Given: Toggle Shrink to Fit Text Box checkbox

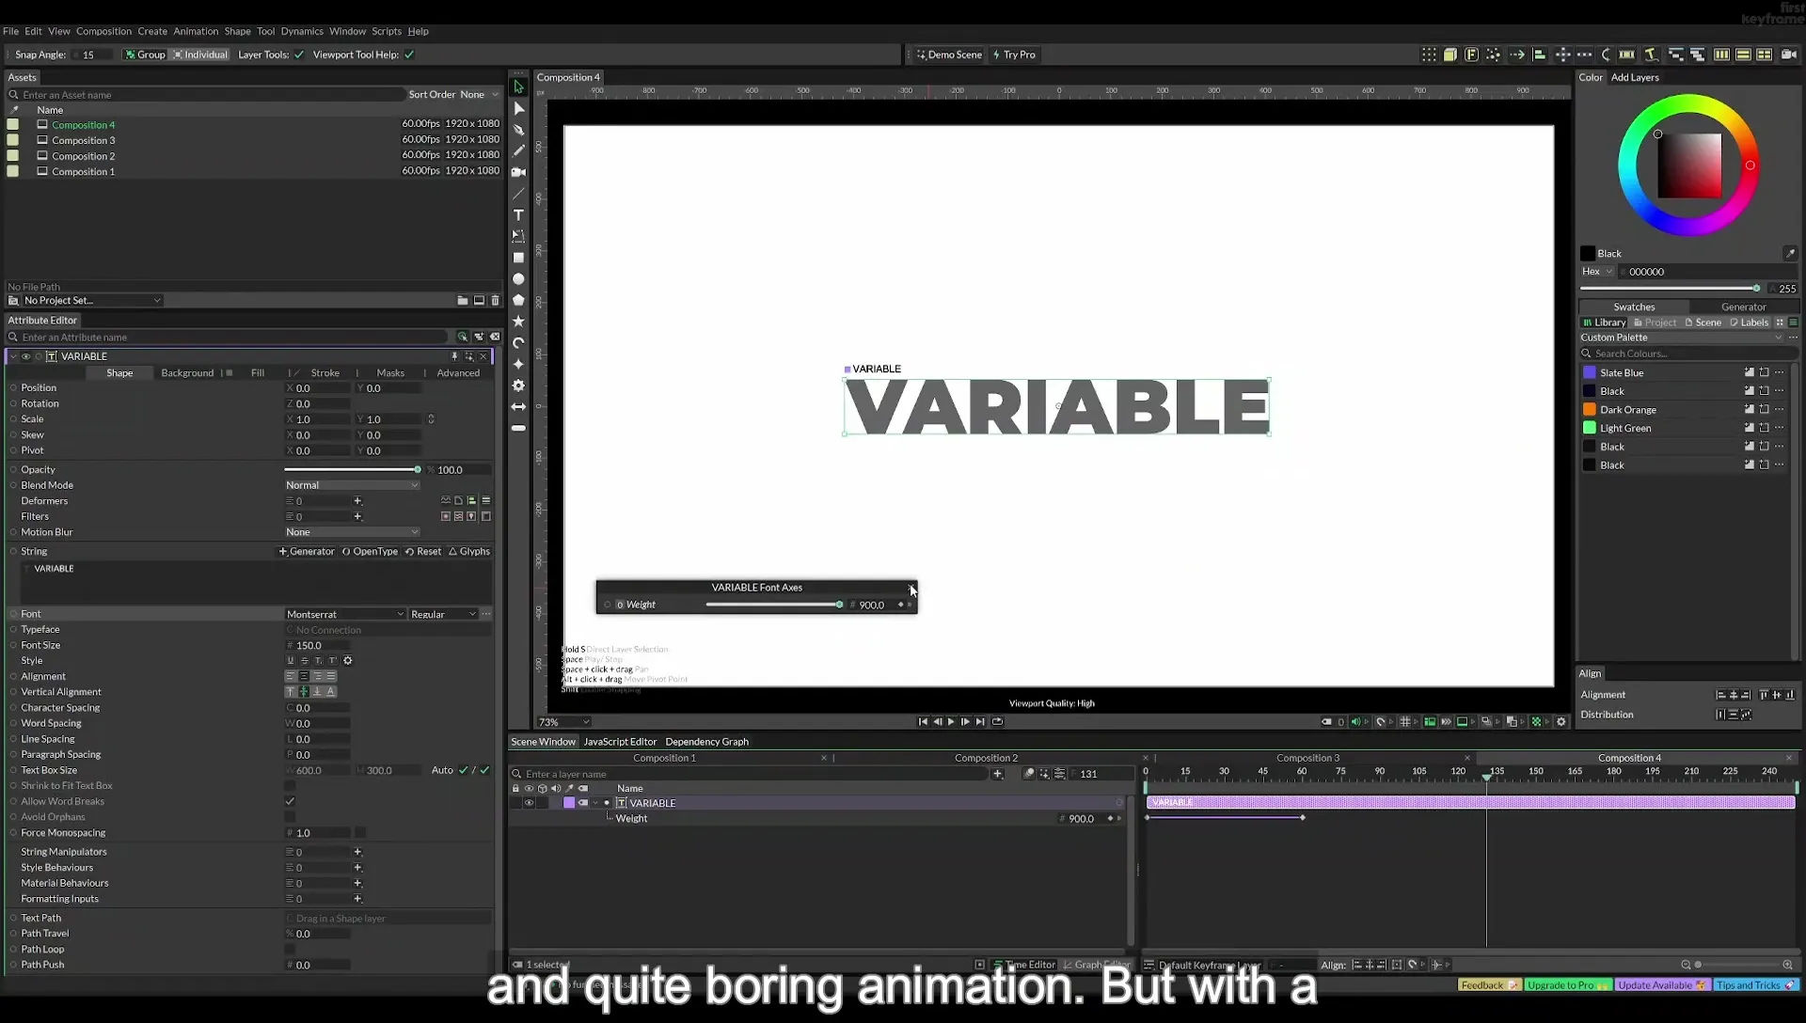Looking at the screenshot, I should pyautogui.click(x=290, y=786).
